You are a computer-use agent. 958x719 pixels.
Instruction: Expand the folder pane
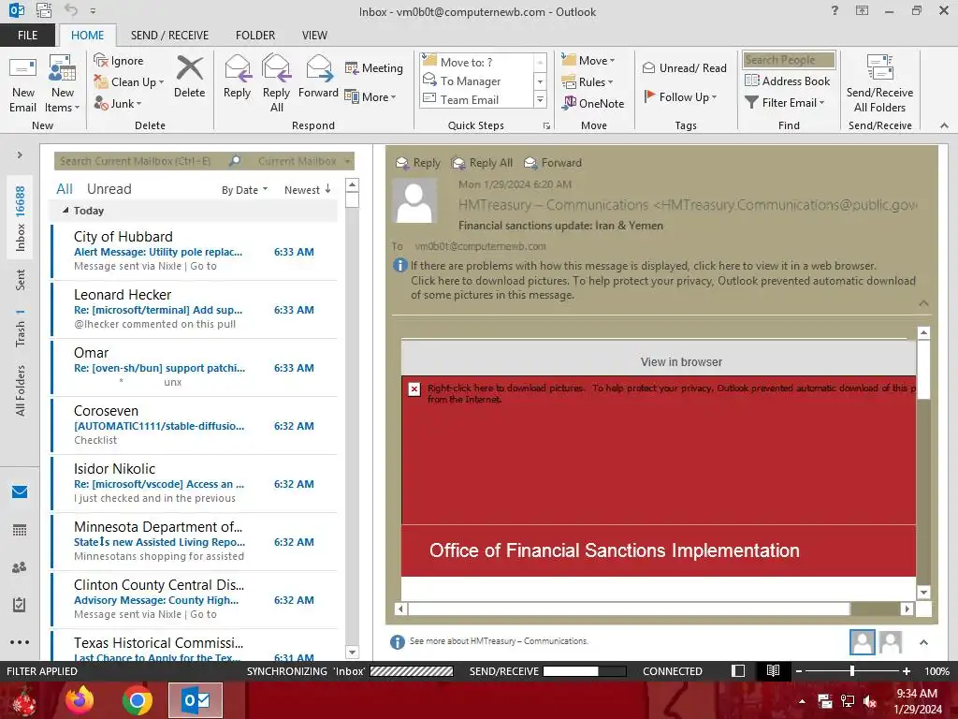click(x=20, y=155)
